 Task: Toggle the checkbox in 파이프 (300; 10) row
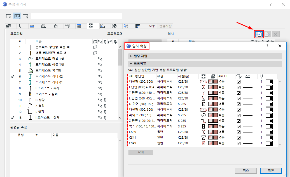click(x=239, y=115)
